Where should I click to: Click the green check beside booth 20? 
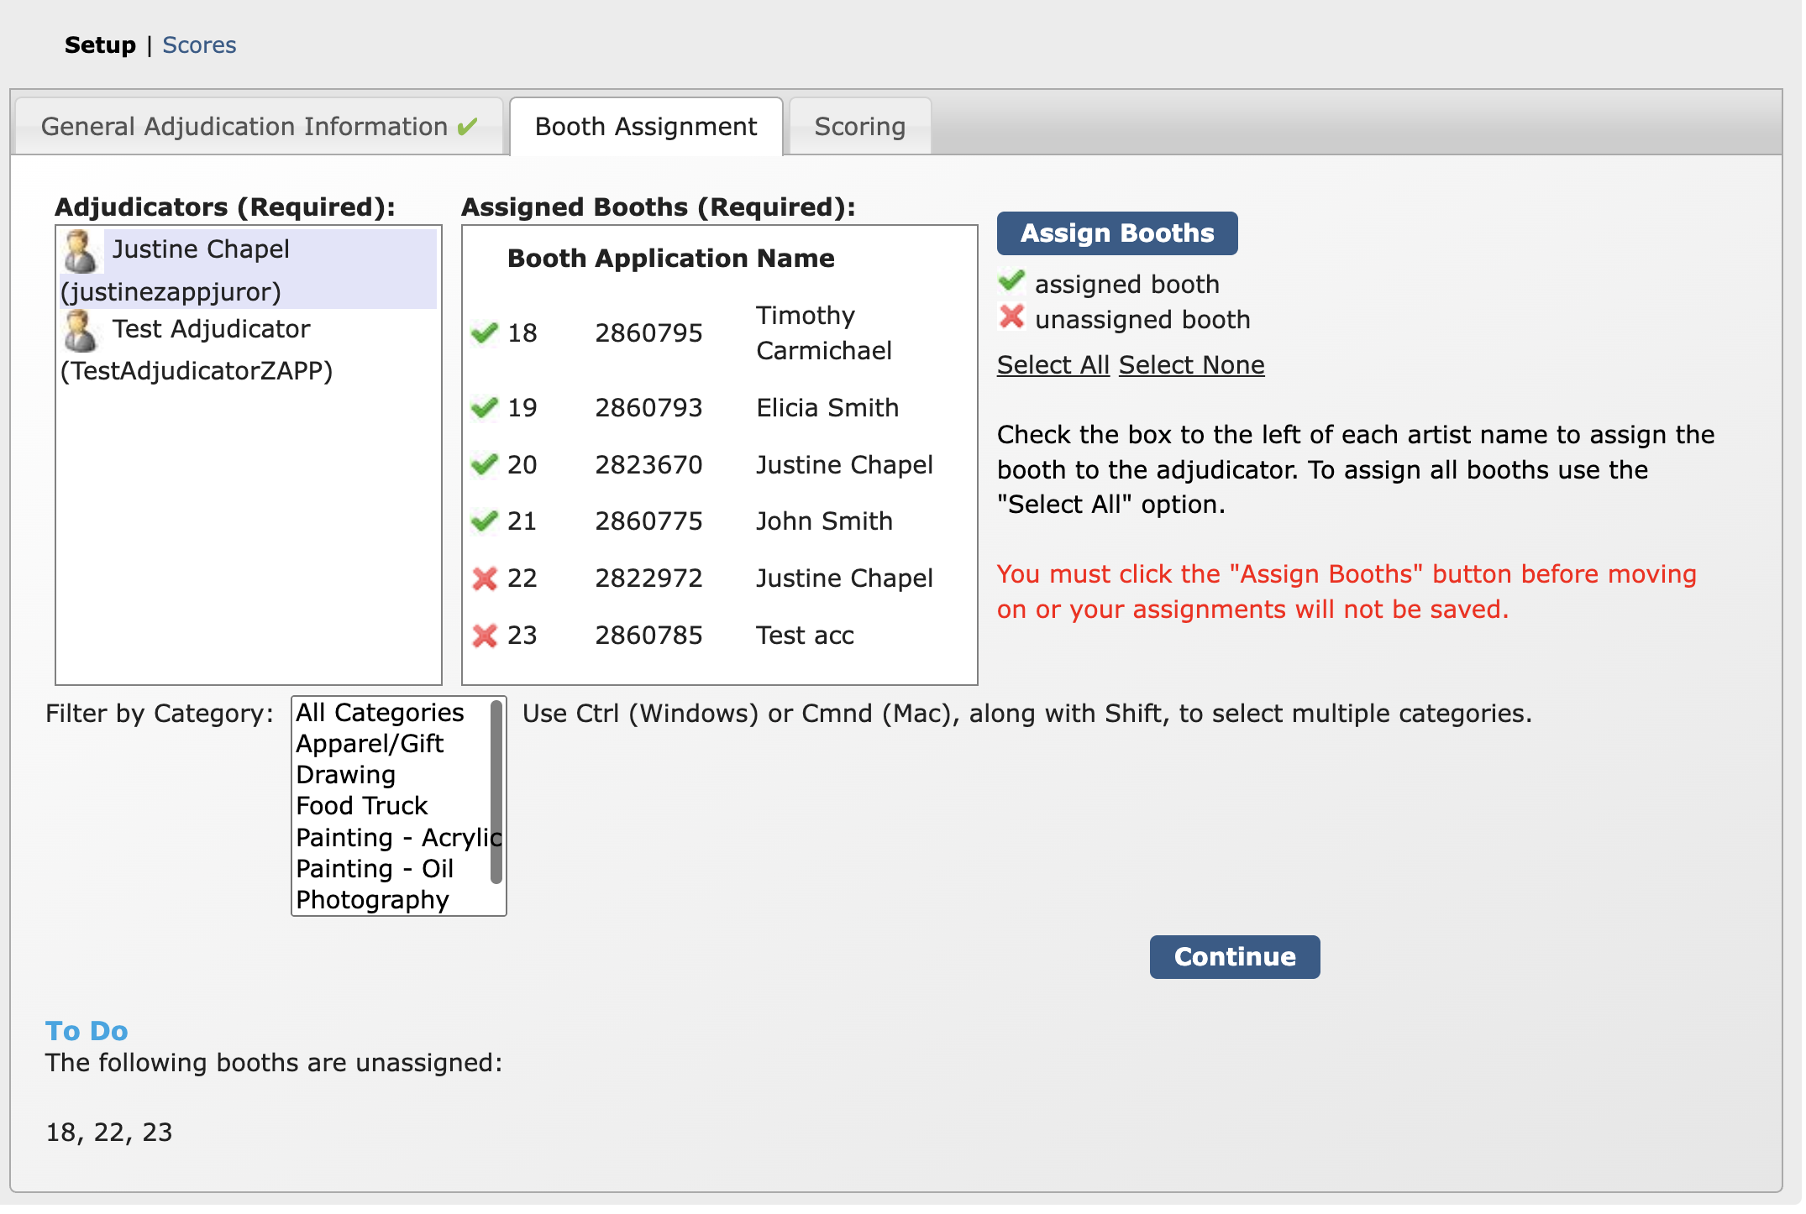pyautogui.click(x=485, y=464)
